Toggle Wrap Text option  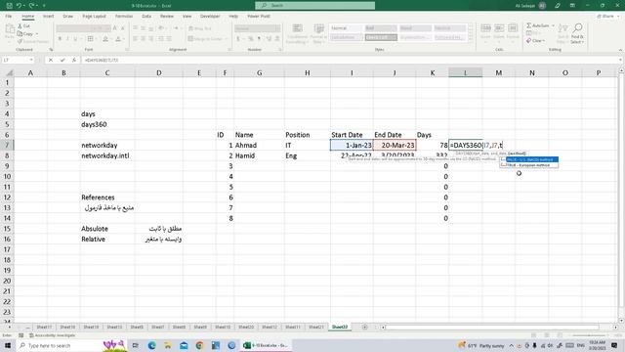coord(200,28)
